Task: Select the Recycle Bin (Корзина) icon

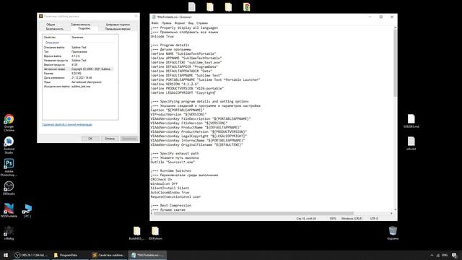Action: point(393,233)
